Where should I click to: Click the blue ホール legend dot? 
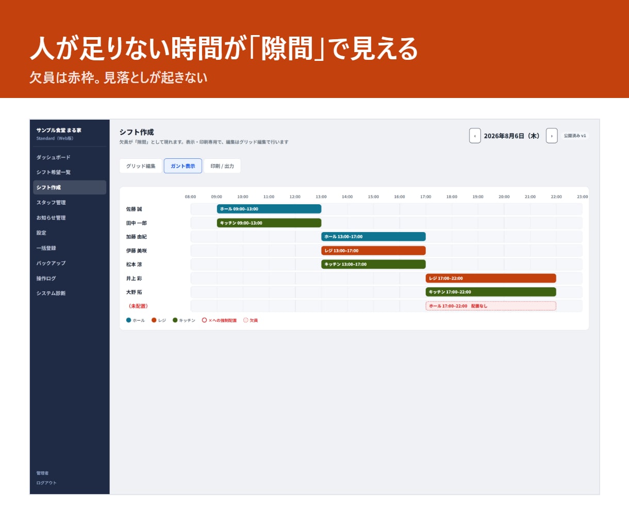pos(129,320)
